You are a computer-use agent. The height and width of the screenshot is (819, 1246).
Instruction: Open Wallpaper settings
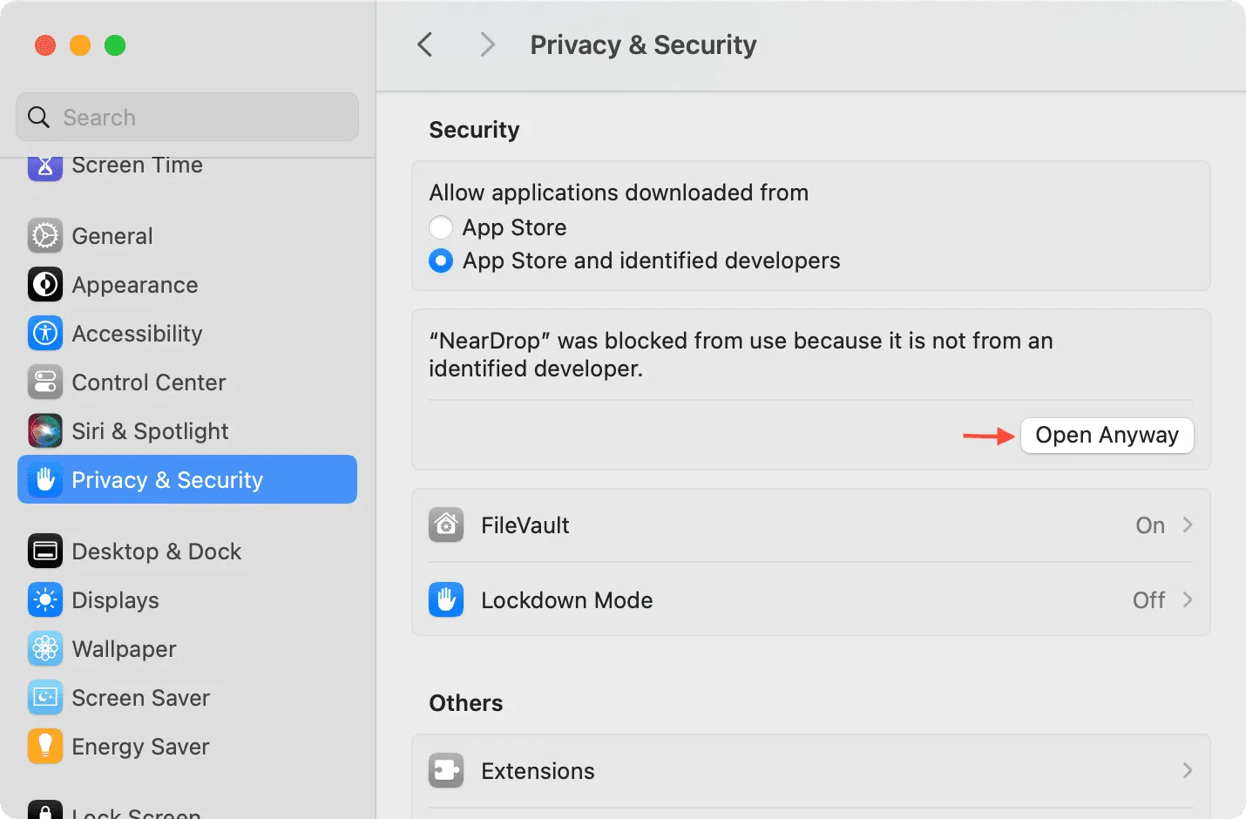point(187,648)
